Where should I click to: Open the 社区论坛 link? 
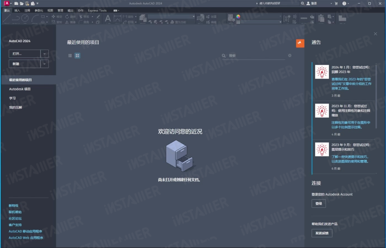[15, 218]
